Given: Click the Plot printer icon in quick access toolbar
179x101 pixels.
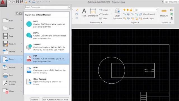Looking at the screenshot, I should [x=34, y=2].
